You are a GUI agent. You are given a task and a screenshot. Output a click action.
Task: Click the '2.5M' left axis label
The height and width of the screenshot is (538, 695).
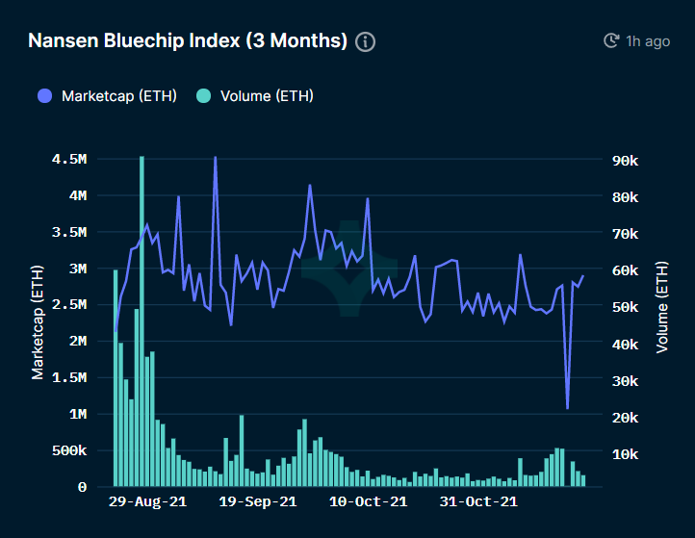69,305
